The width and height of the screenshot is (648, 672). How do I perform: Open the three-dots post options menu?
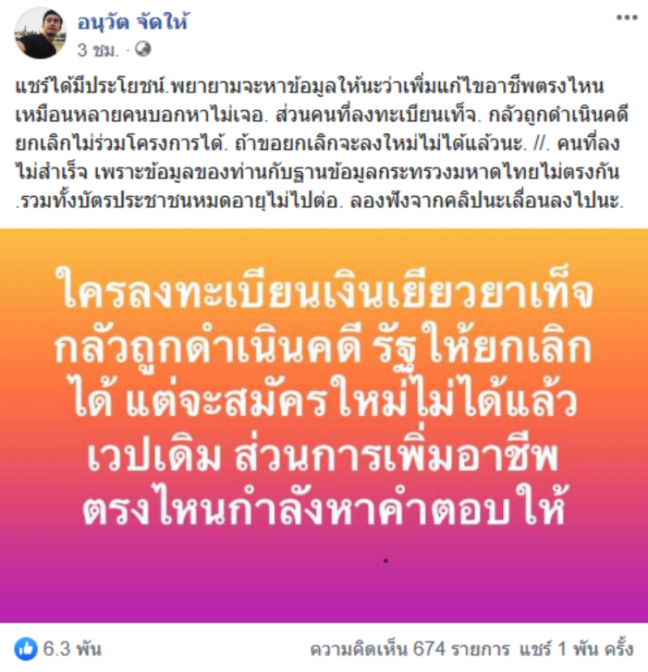coord(627,18)
